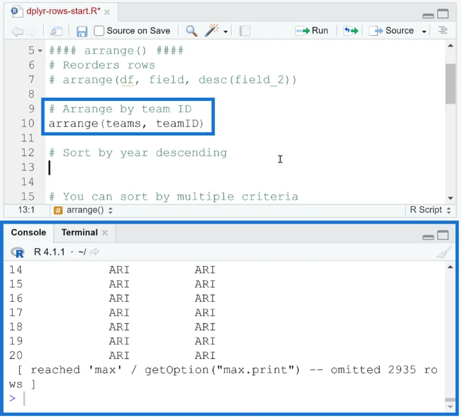
Task: Click line 10 arrange(teams, teamID) code
Action: (x=126, y=123)
